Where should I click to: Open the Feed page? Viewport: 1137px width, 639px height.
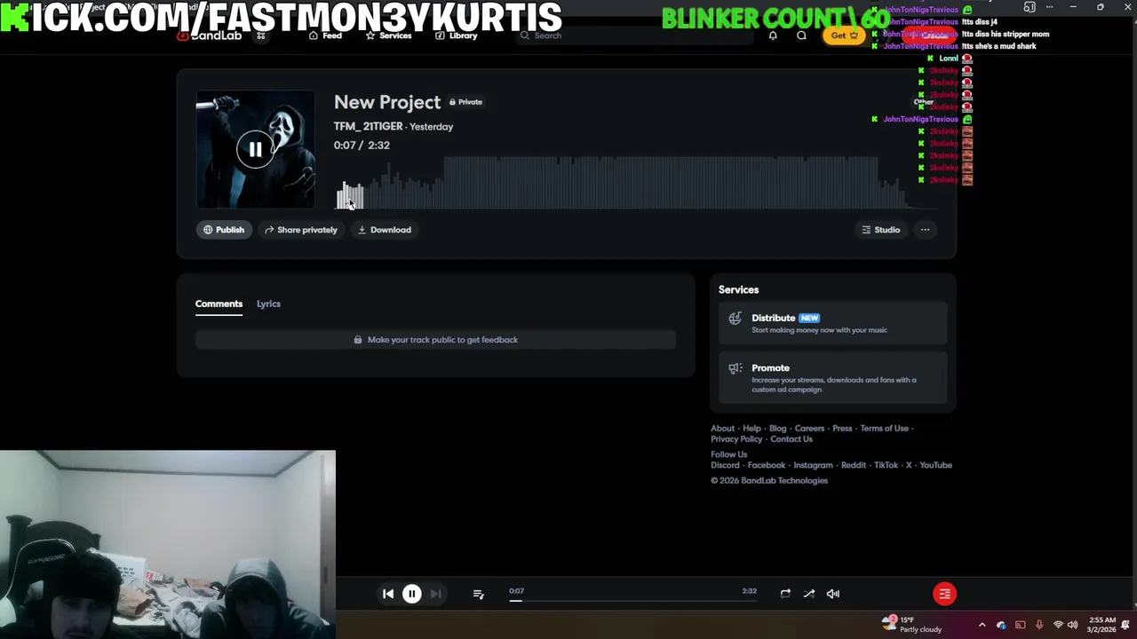point(326,35)
